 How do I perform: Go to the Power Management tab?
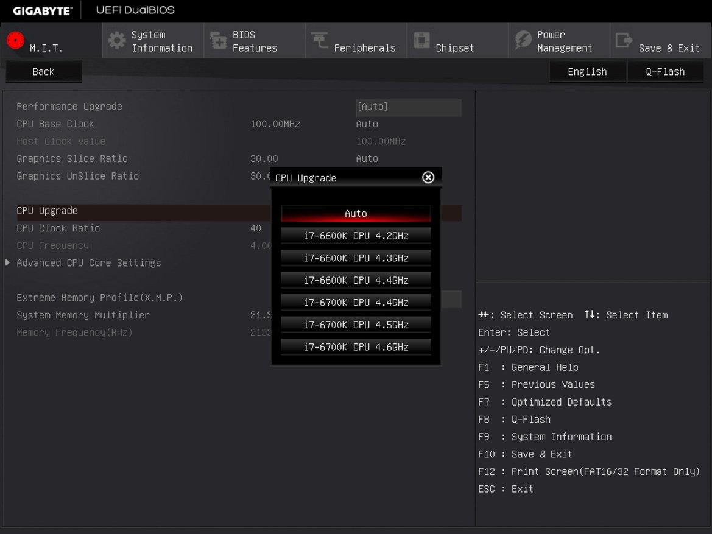point(559,41)
